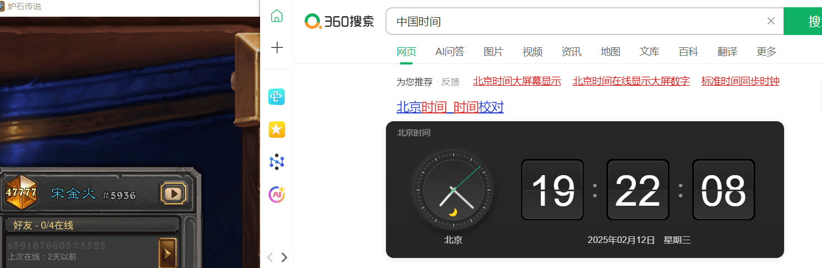Click the 反馈 feedback link
The height and width of the screenshot is (268, 822).
click(x=451, y=82)
